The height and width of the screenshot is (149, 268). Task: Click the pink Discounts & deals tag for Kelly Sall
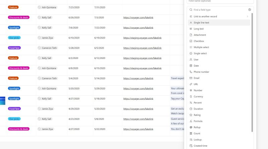coord(19,17)
